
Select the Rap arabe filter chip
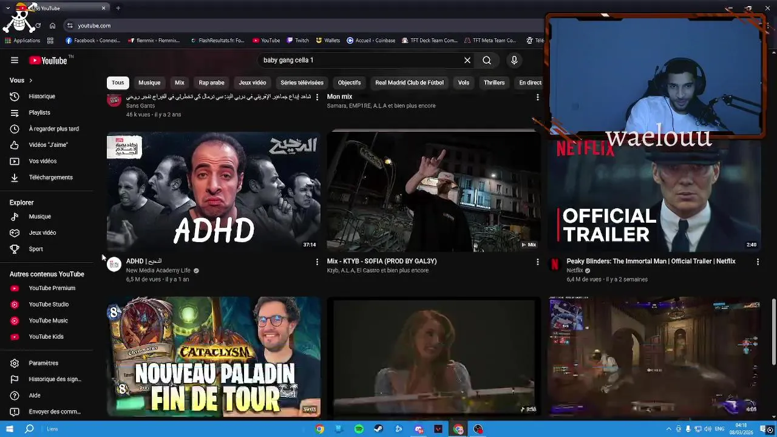point(211,83)
